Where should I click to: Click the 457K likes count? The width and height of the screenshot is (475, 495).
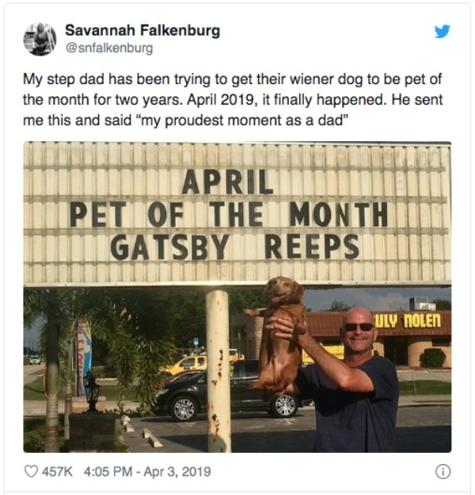coord(57,472)
